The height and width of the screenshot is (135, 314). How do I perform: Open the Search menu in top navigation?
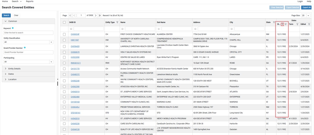pyautogui.click(x=17, y=2)
